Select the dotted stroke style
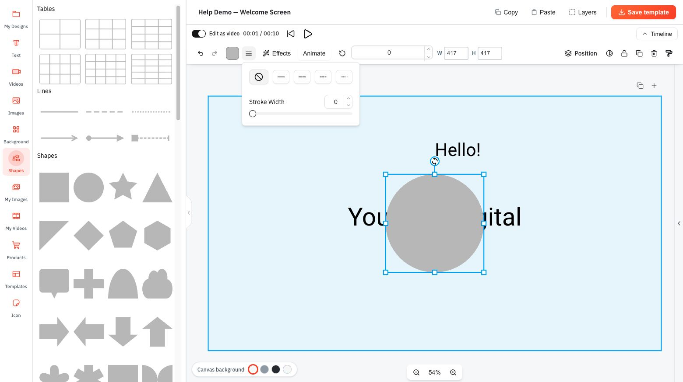683x382 pixels. click(344, 77)
